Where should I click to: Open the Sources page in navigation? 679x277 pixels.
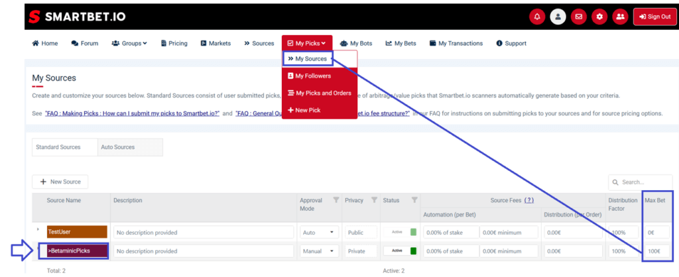tap(259, 43)
